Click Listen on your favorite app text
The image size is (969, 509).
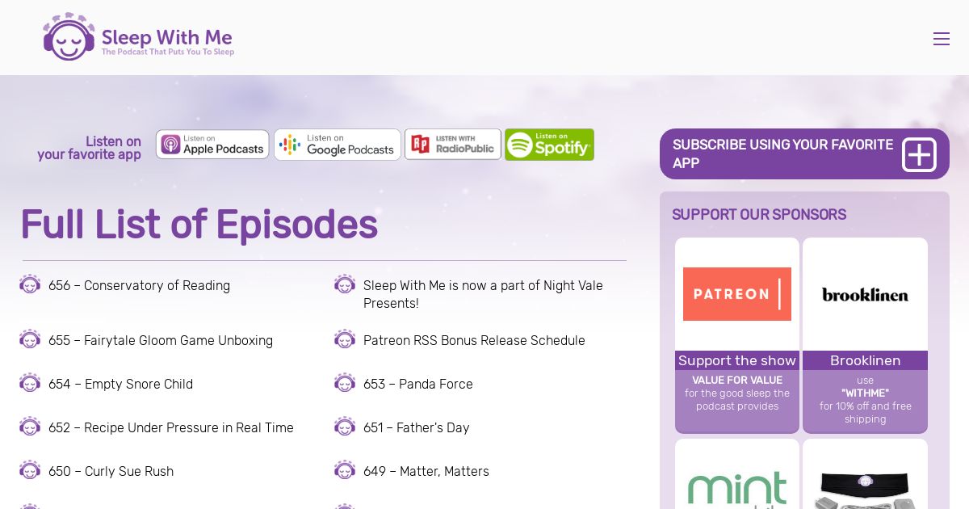tap(89, 148)
